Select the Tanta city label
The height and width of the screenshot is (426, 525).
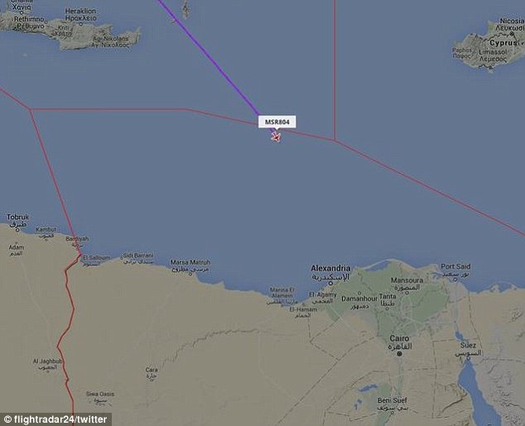click(388, 296)
